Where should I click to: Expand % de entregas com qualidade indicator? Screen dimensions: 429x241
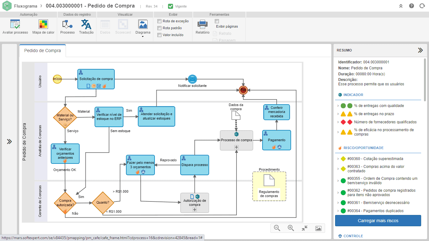338,106
